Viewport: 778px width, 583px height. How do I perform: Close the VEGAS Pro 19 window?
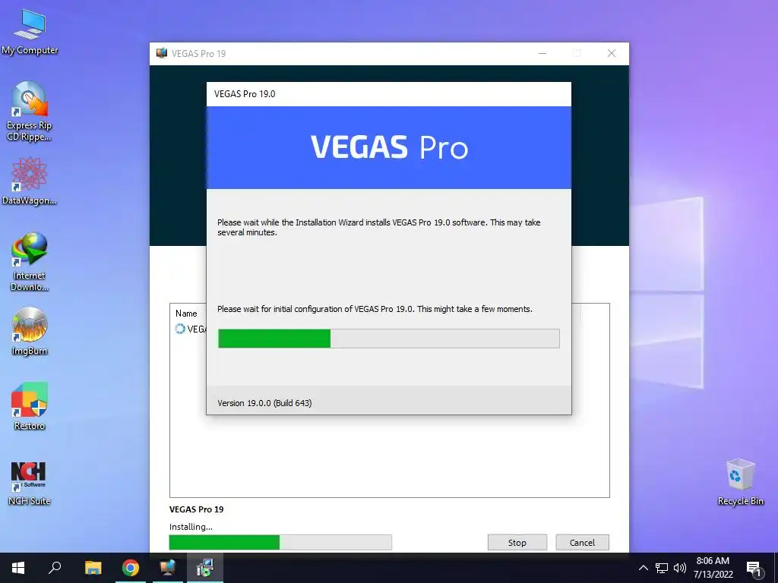[x=612, y=53]
